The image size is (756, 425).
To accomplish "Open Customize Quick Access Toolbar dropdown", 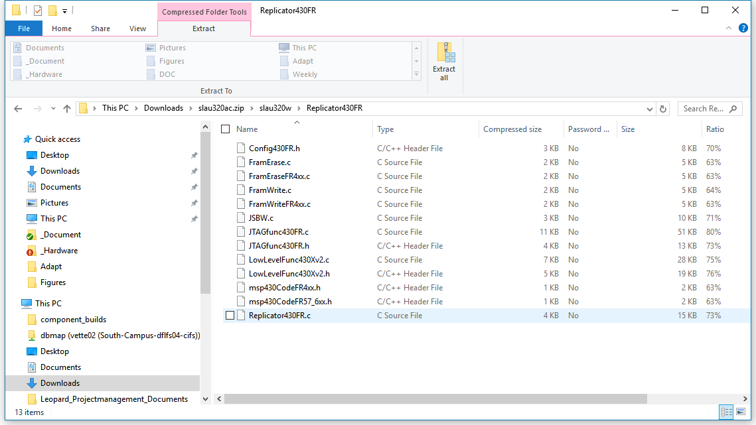I will (64, 11).
